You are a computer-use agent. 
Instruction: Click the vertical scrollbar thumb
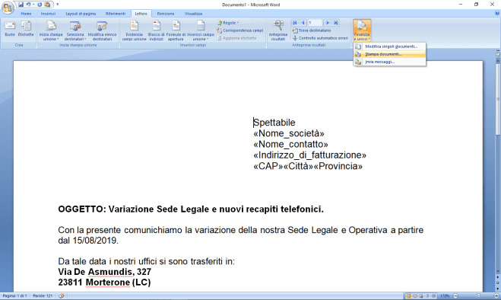point(498,99)
